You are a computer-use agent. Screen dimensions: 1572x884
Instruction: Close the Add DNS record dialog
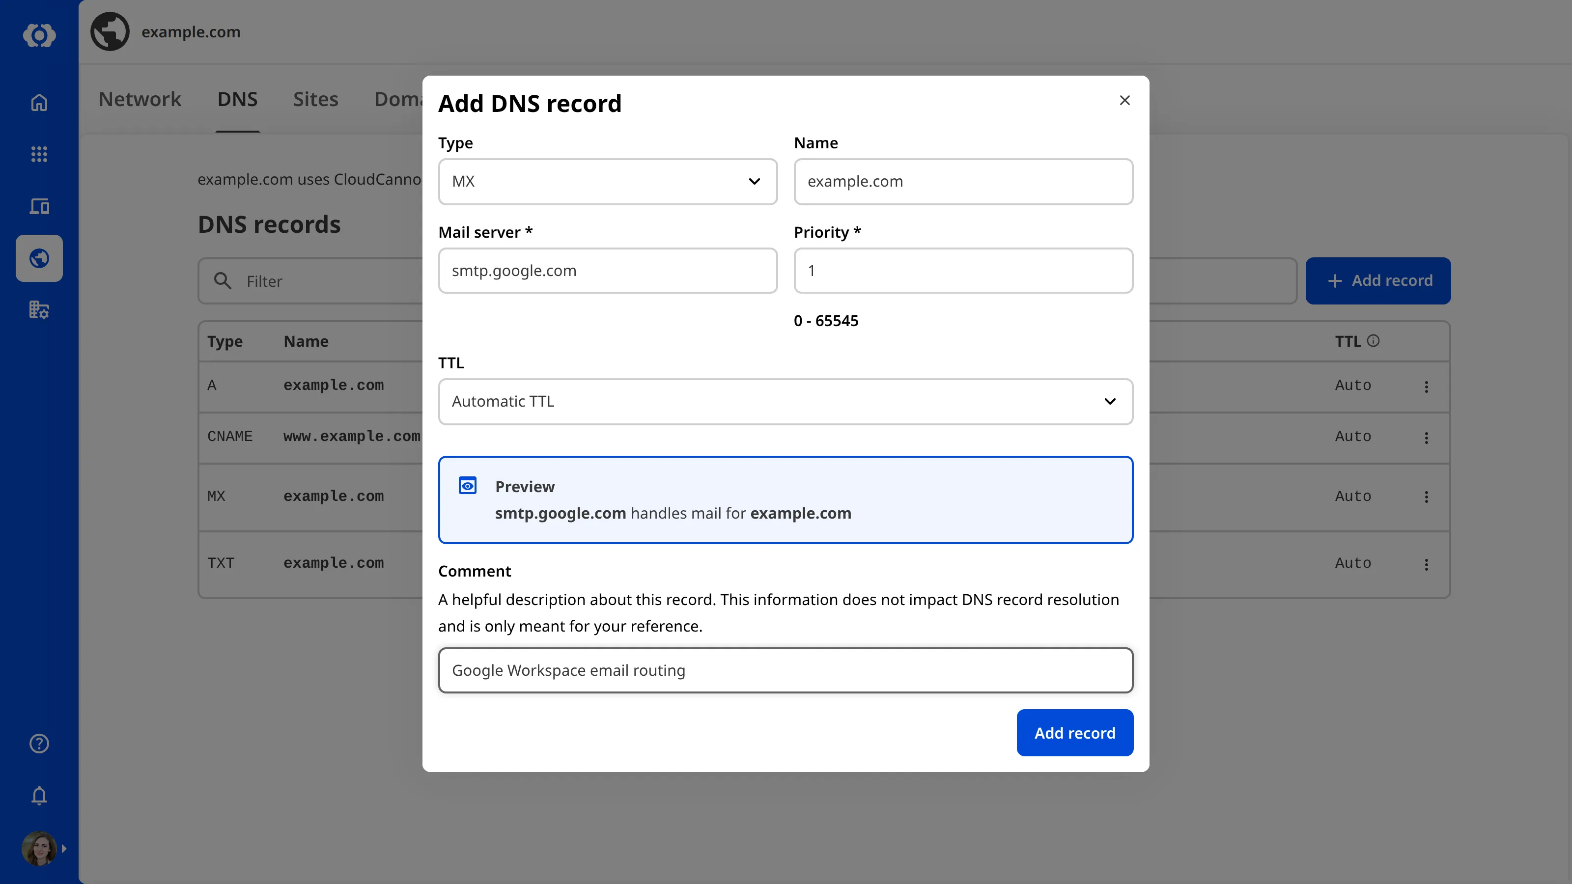[1124, 100]
